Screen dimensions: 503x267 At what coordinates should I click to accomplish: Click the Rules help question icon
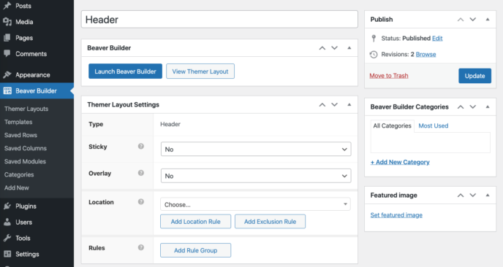click(141, 247)
